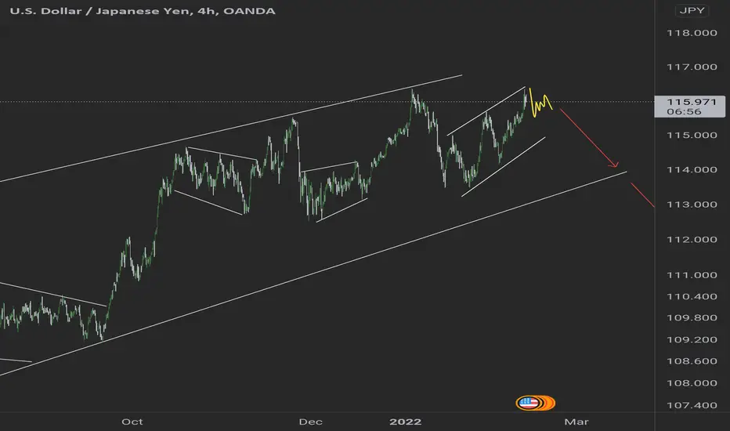Click the candle peak at the January high
This screenshot has height=431, width=730.
[x=413, y=93]
